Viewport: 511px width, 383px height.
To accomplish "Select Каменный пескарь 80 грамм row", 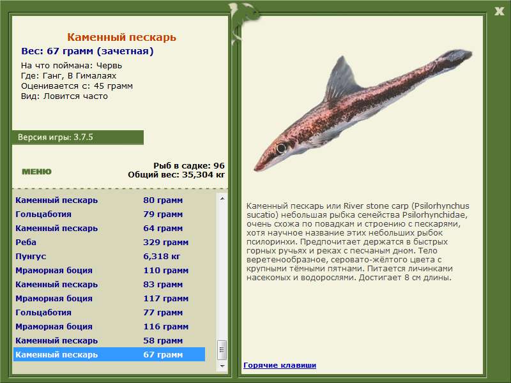I will tap(109, 200).
